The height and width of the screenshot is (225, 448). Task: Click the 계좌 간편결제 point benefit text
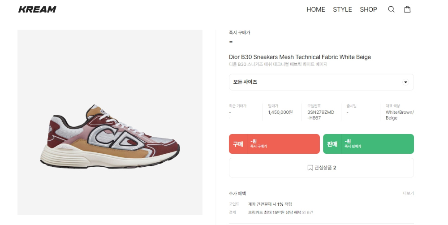pos(270,204)
